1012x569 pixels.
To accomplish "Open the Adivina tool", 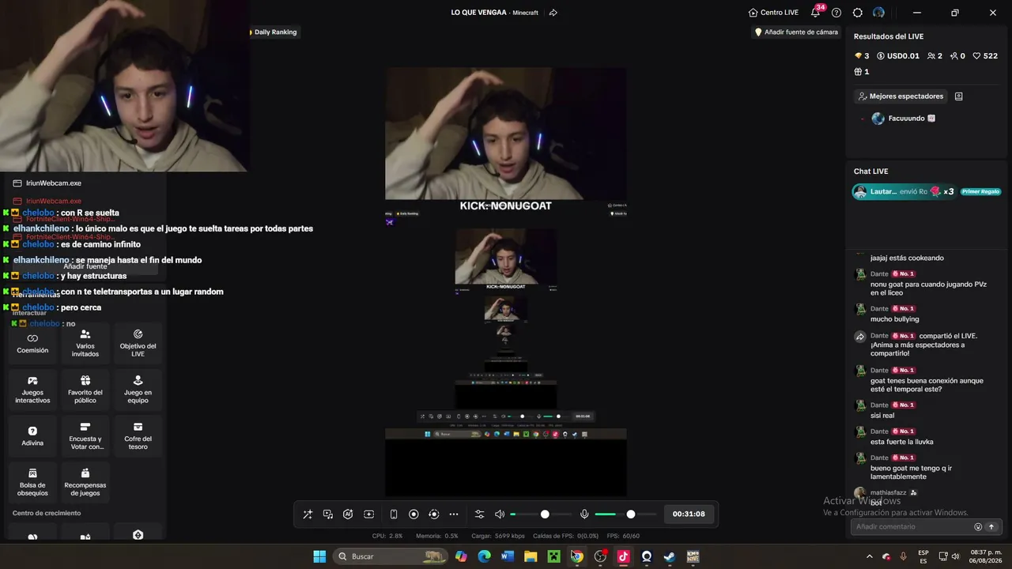I will [x=32, y=437].
